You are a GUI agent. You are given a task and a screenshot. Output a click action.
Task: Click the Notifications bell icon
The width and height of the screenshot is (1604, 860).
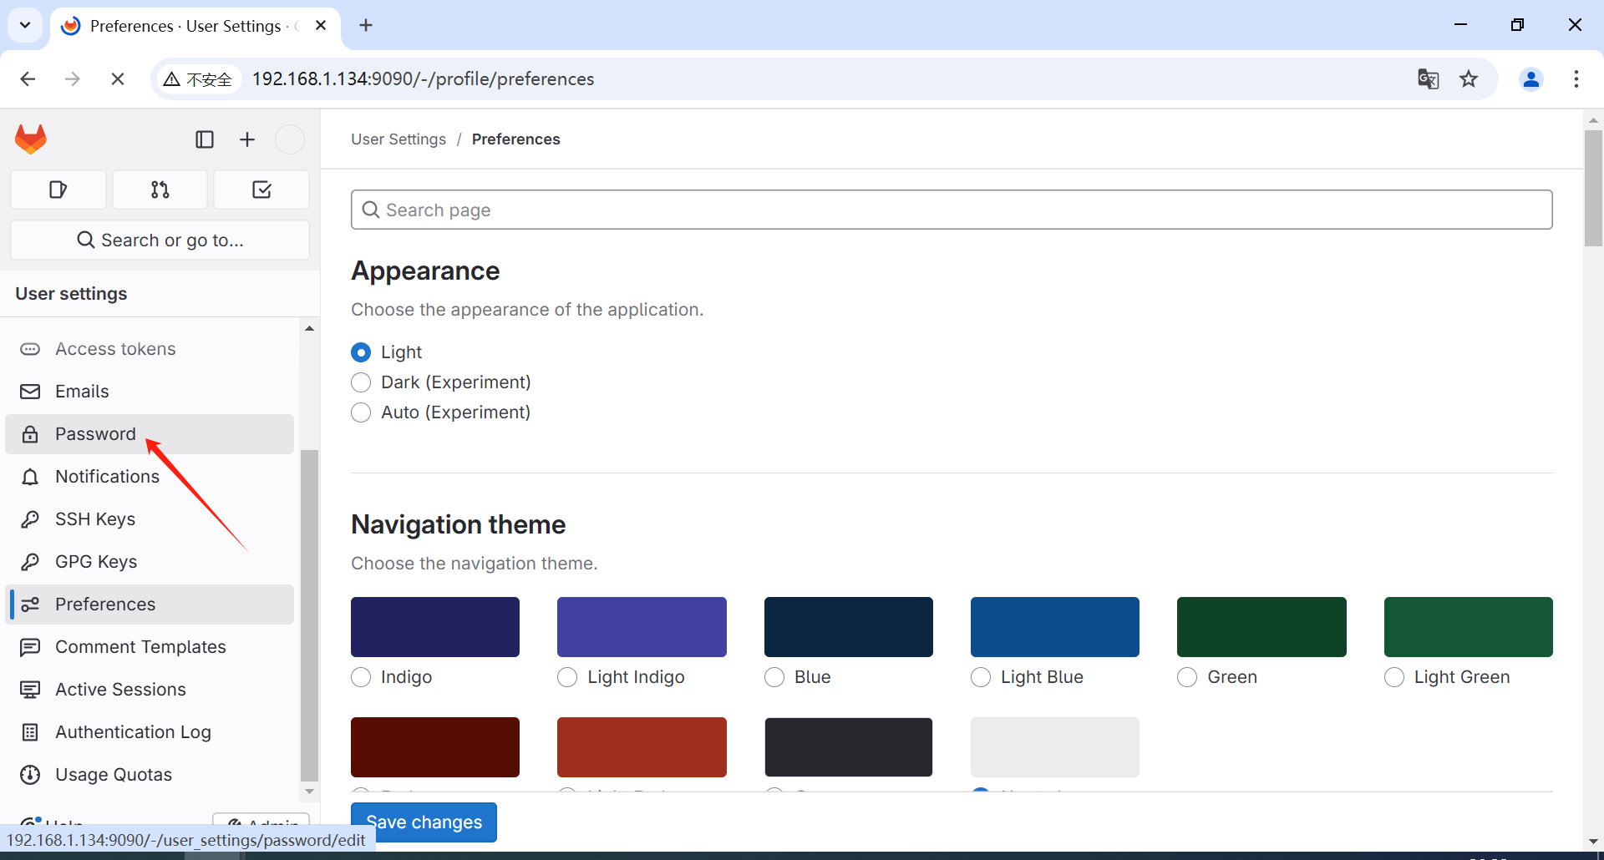pos(30,477)
